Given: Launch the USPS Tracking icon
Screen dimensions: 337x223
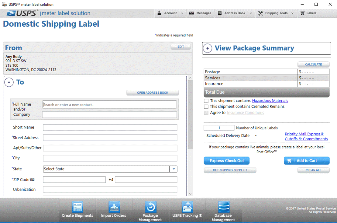Looking at the screenshot, I should pyautogui.click(x=187, y=207).
